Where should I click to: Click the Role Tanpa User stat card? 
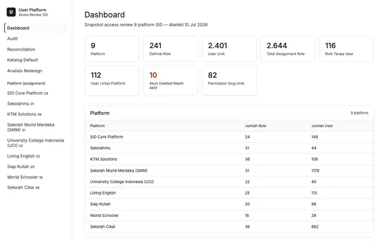346,49
